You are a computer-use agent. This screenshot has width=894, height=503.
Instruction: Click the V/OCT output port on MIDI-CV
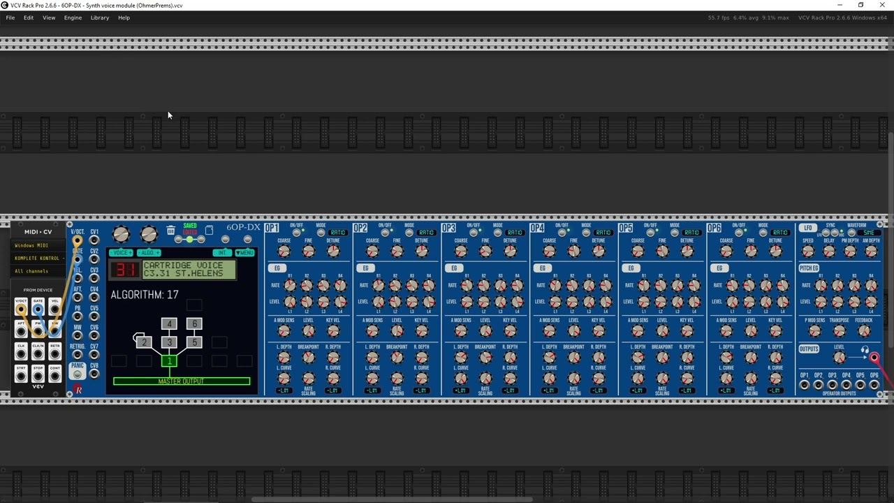click(21, 309)
